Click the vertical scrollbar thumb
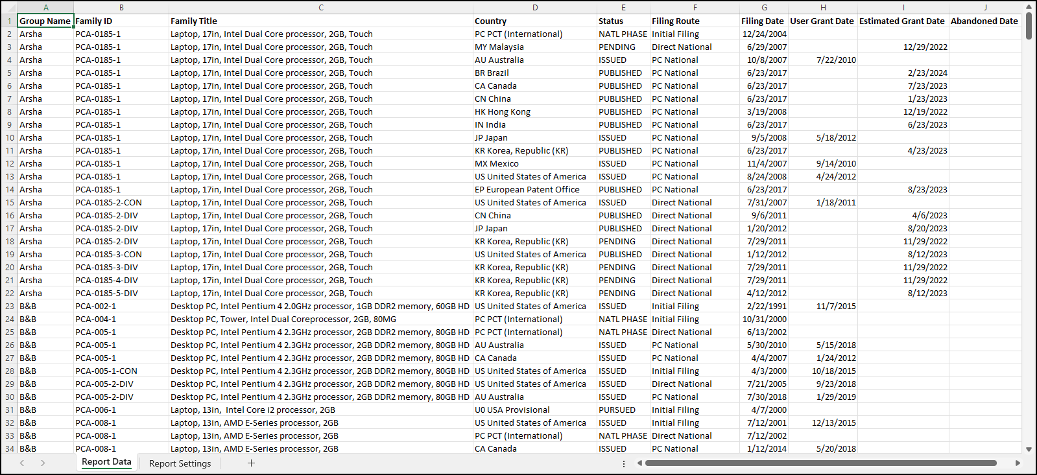The height and width of the screenshot is (475, 1037). (x=1029, y=26)
